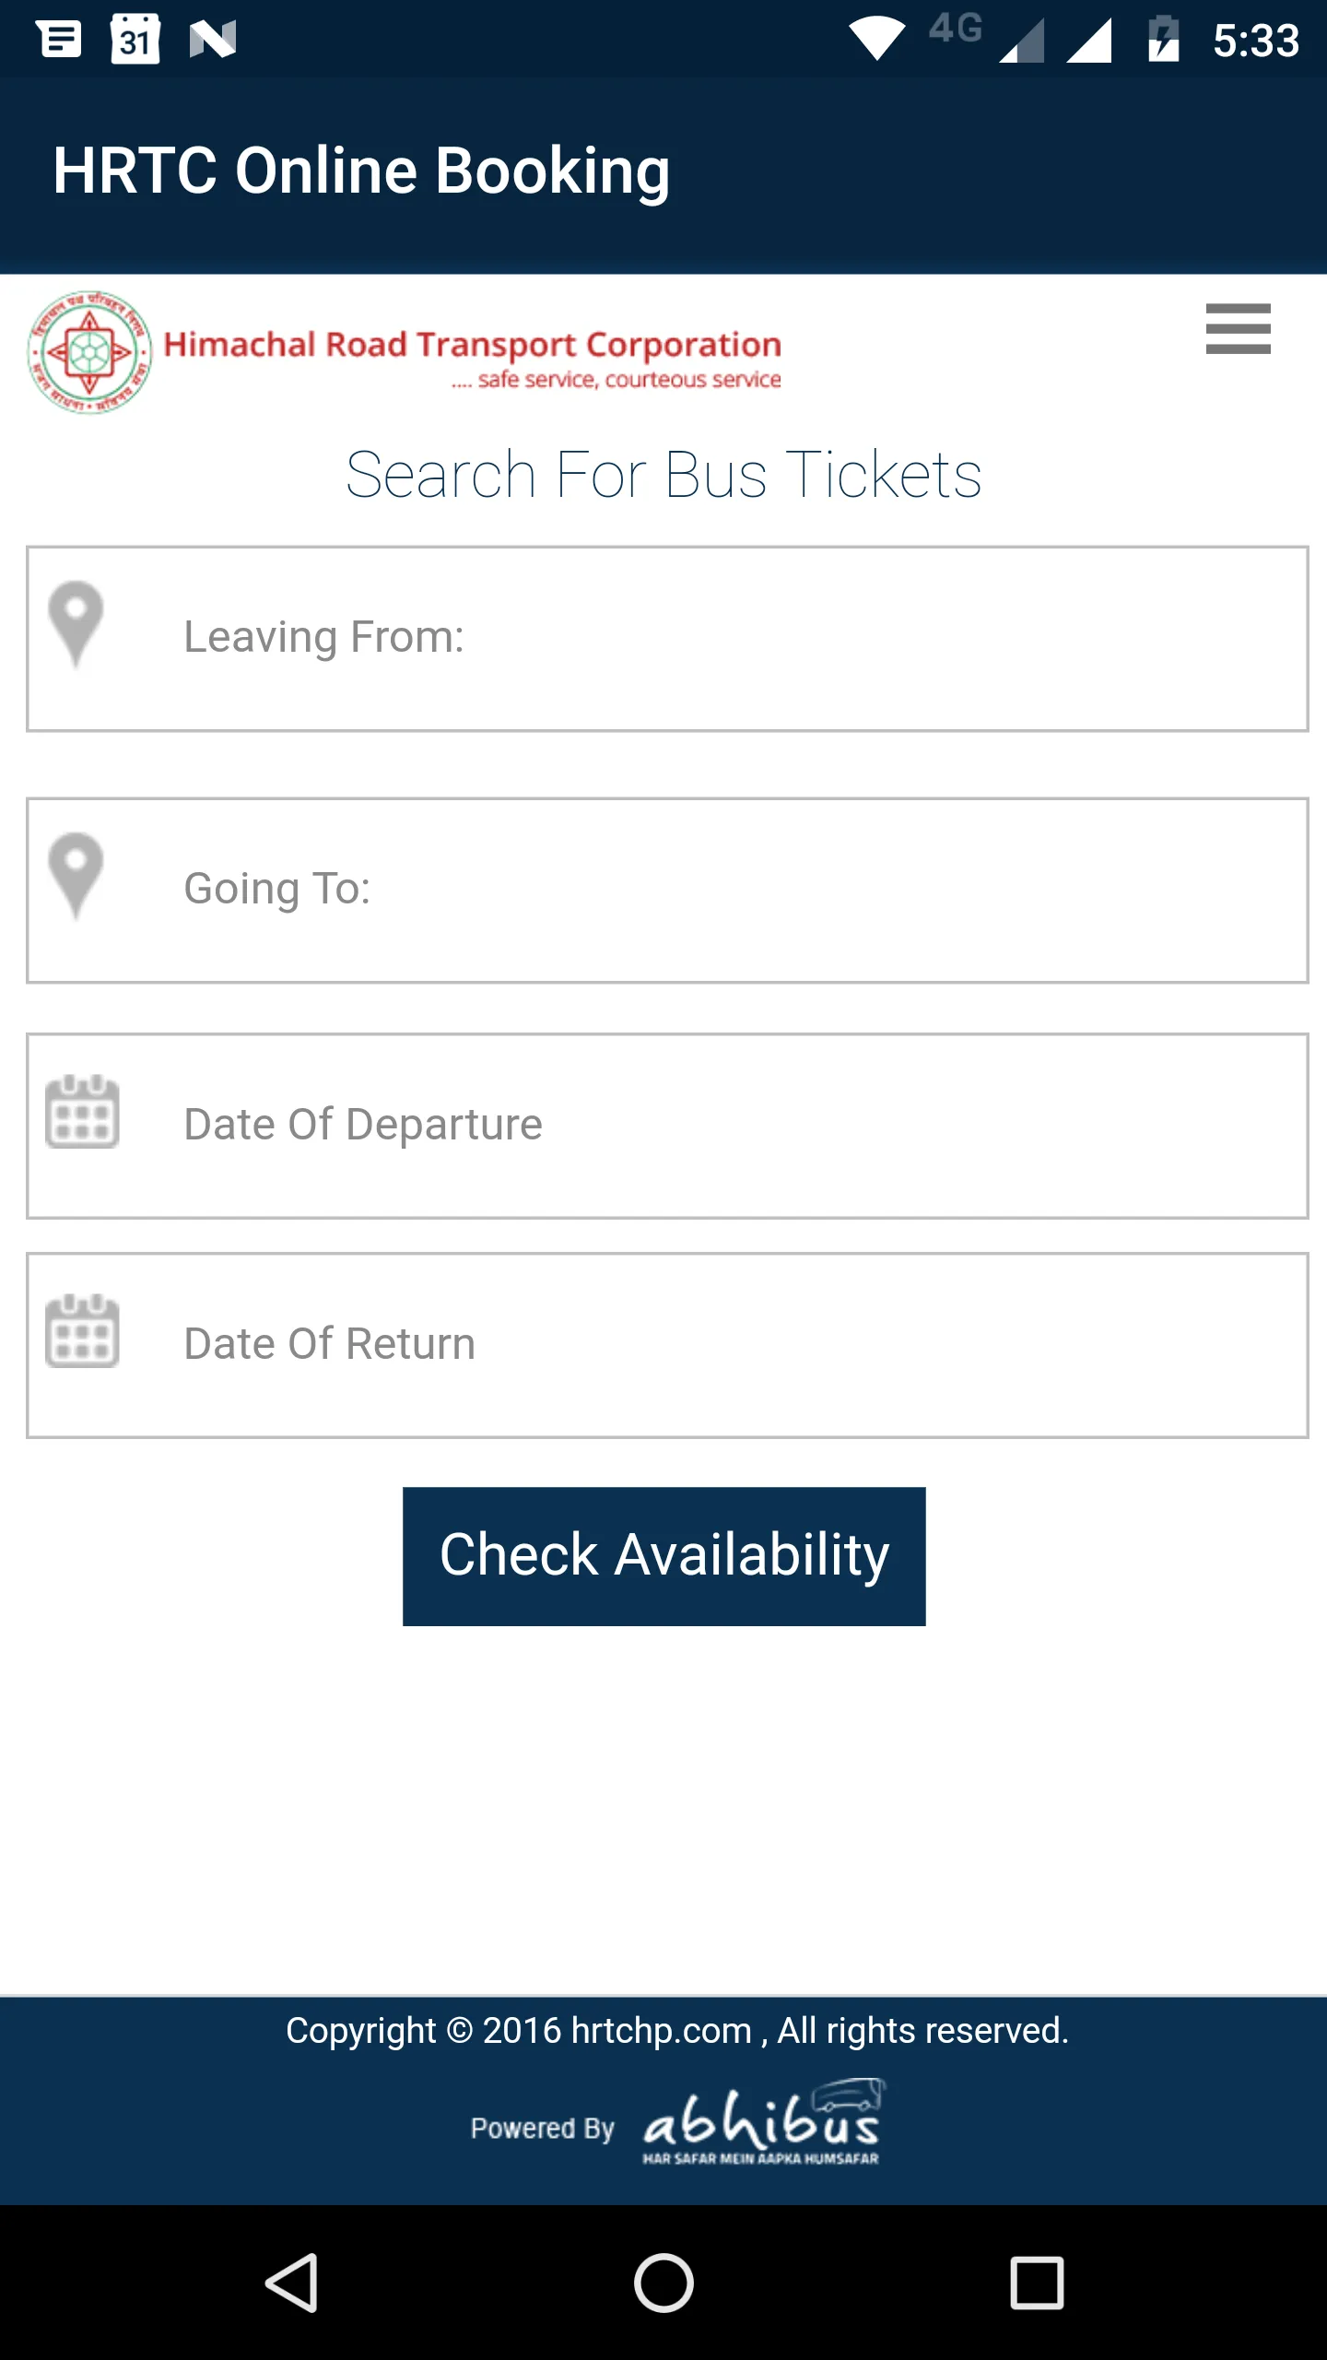Tap the calendar notification icon in status bar
Screen dimensions: 1327x2360
pyautogui.click(x=135, y=40)
